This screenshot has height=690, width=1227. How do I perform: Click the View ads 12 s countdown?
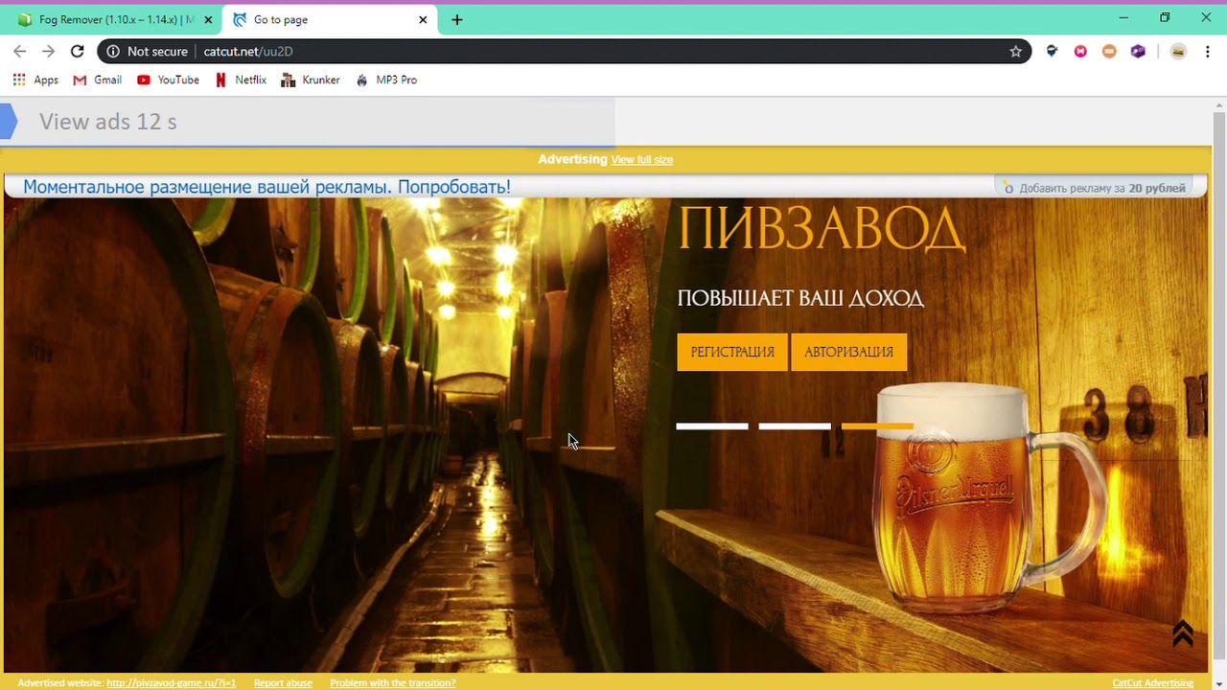coord(108,122)
